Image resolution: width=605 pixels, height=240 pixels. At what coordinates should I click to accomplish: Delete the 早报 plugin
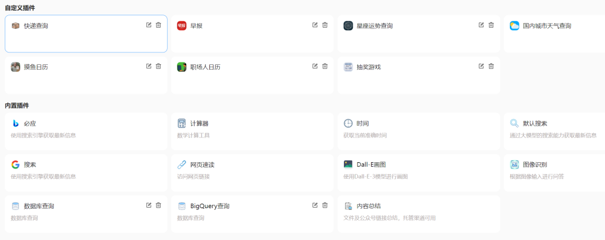click(x=325, y=25)
